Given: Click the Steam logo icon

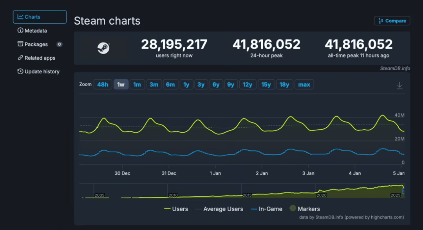Looking at the screenshot, I should [103, 48].
